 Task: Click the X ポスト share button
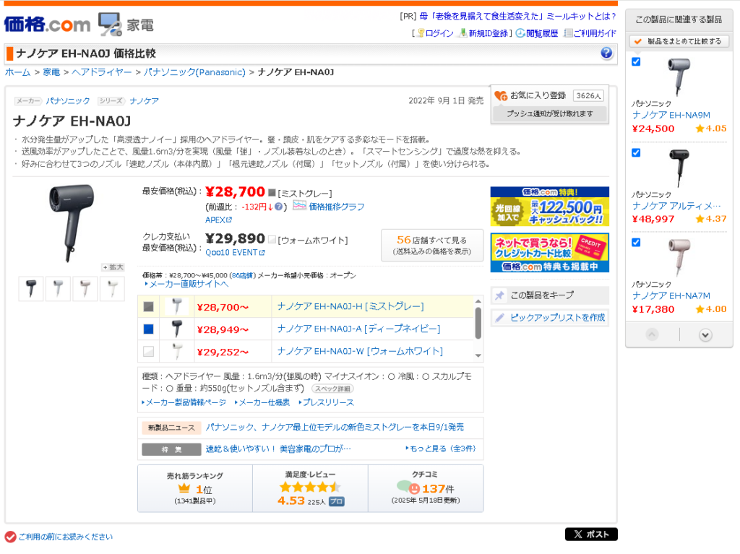pyautogui.click(x=591, y=534)
